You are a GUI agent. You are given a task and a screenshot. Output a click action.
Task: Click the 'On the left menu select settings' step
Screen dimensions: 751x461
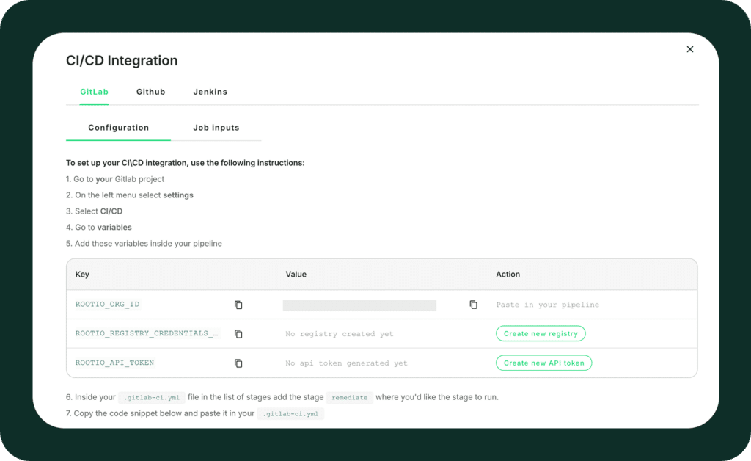(129, 195)
